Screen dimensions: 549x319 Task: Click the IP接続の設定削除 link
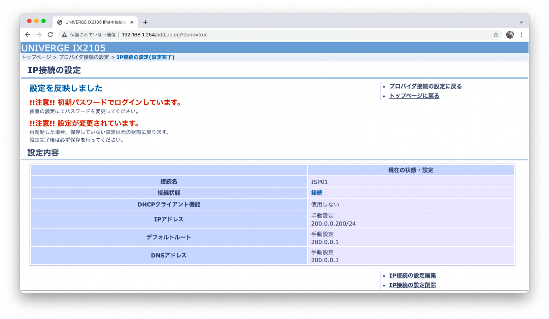pyautogui.click(x=412, y=285)
